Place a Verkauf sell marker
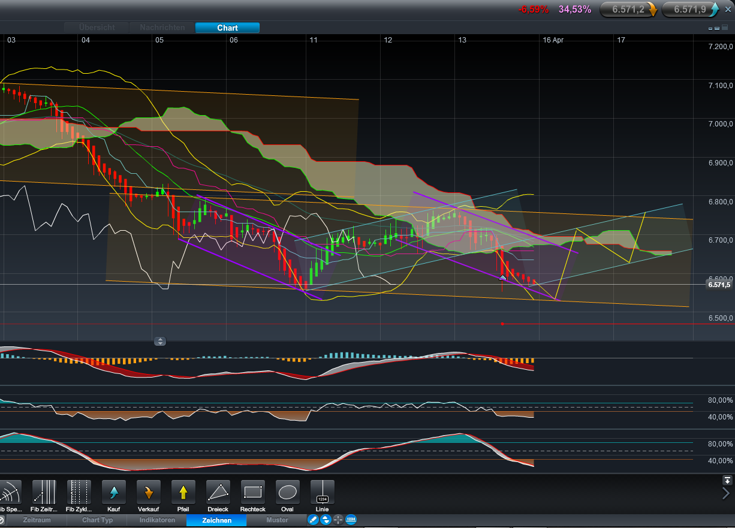Screen dimensions: 735x528 (149, 493)
